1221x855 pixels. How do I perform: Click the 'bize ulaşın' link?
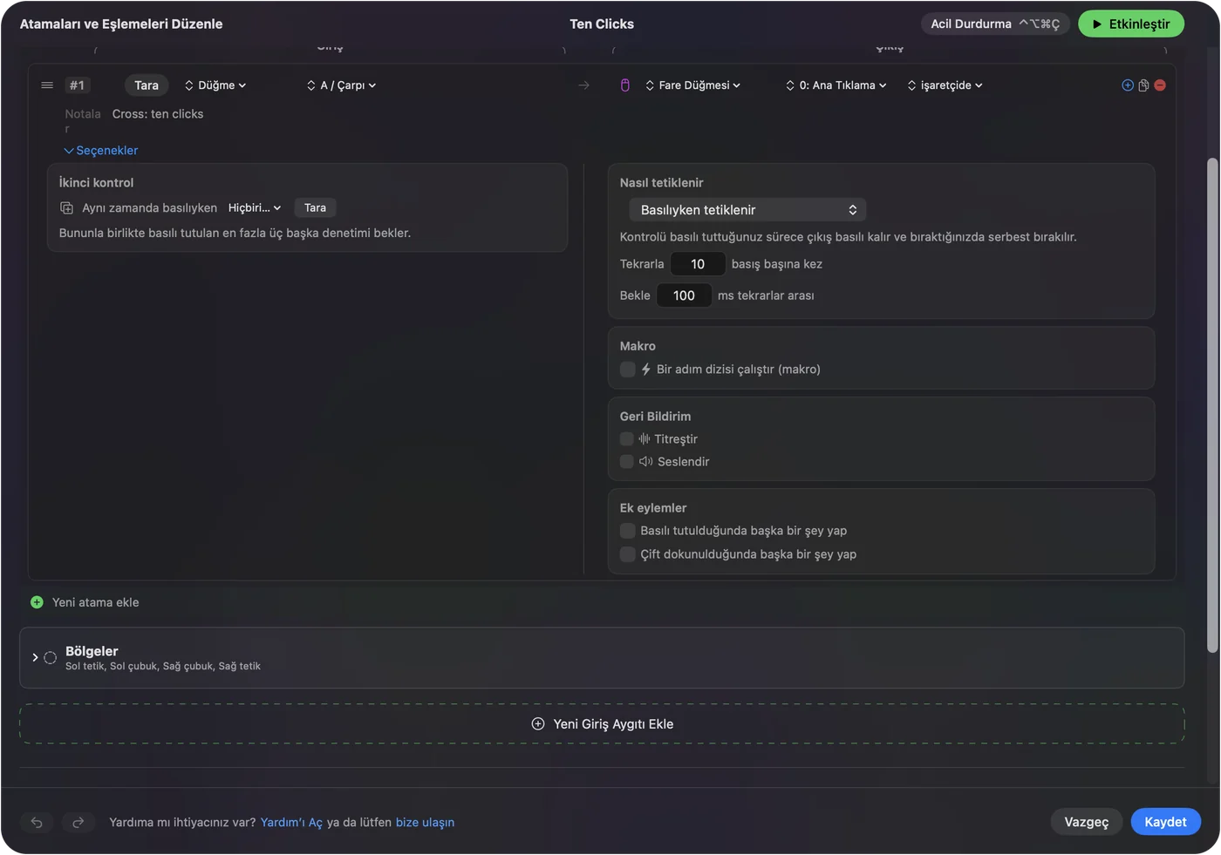point(425,823)
